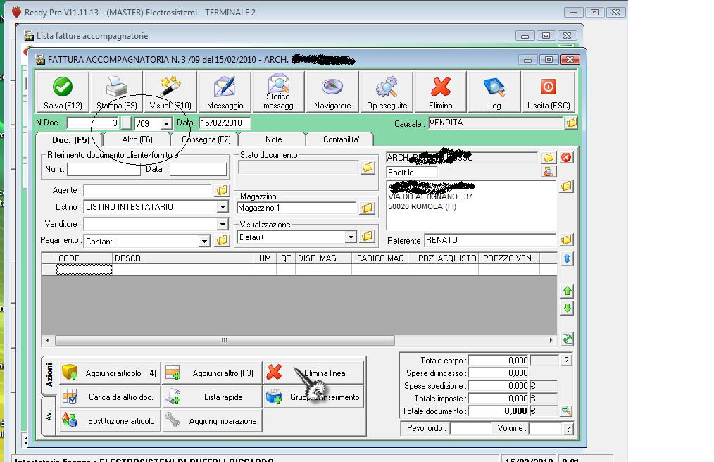Click the Aggiungi articolo (F4) button
The width and height of the screenshot is (714, 462).
111,373
